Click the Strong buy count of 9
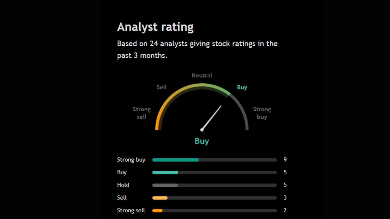This screenshot has height=219, width=390. [285, 160]
